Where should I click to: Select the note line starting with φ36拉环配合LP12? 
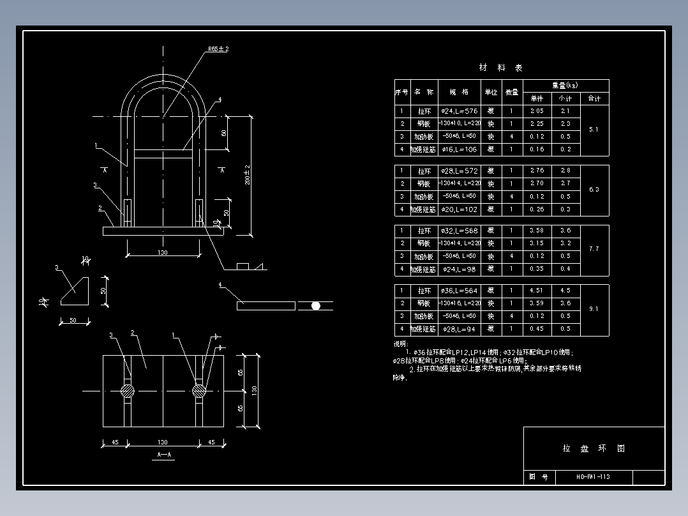[x=490, y=353]
